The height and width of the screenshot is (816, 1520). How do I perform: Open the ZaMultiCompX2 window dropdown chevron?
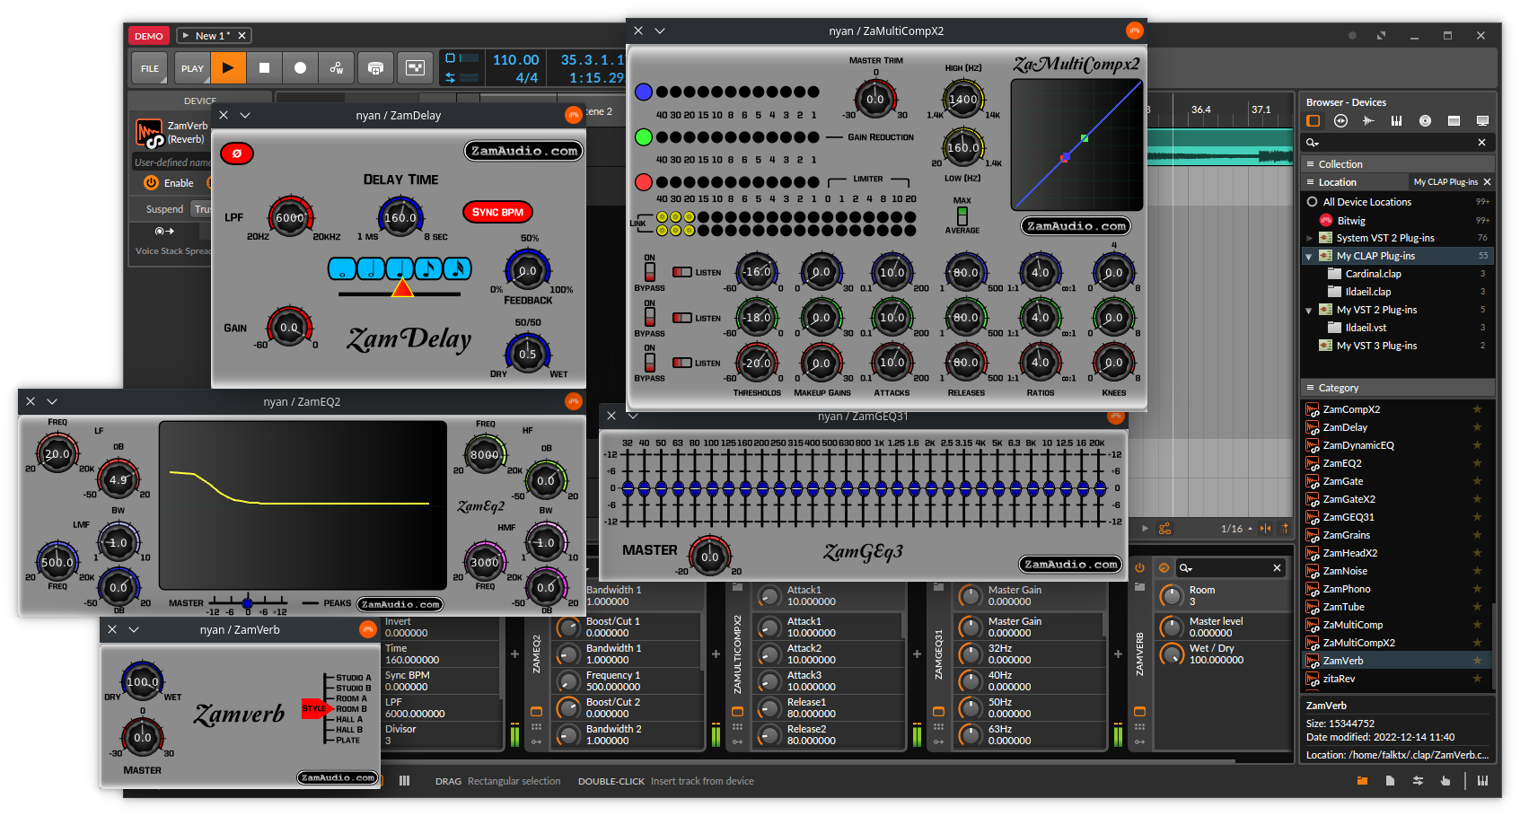(x=660, y=31)
